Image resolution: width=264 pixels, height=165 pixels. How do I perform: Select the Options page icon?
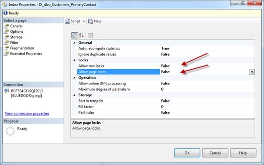coord(6,32)
